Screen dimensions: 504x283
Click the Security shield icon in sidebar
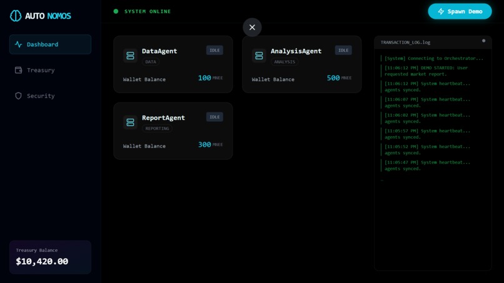[x=18, y=96]
